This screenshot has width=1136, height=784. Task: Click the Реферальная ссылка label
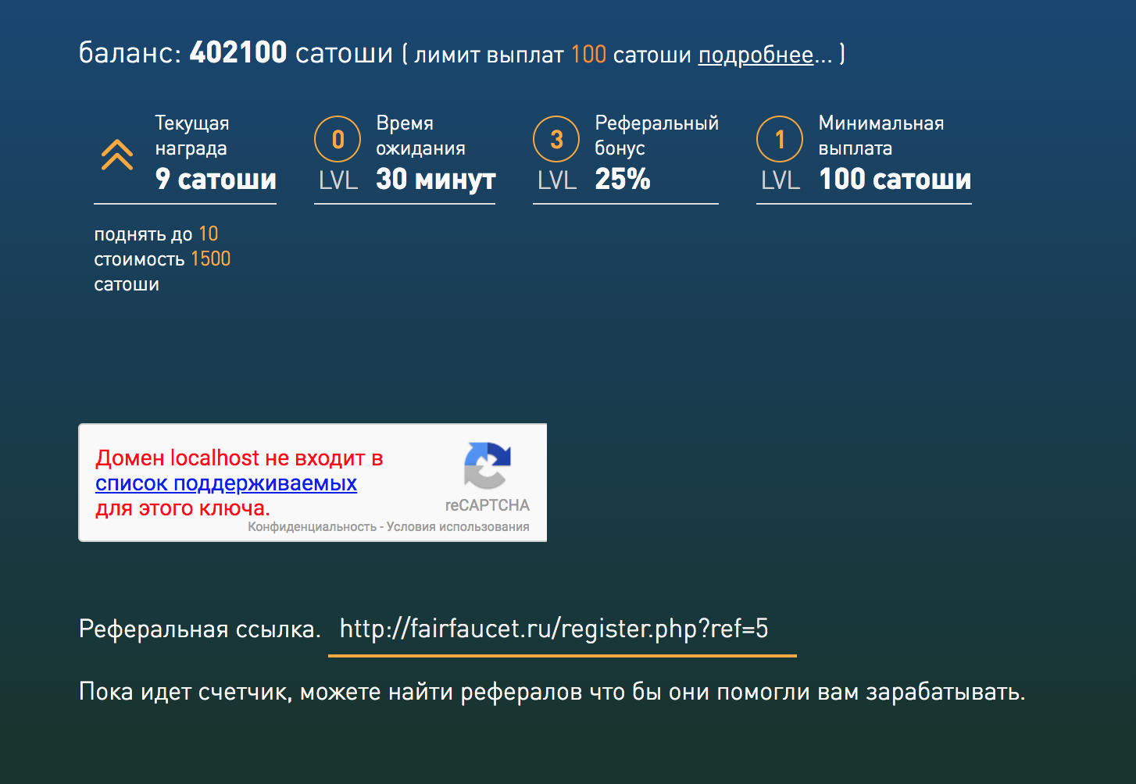click(200, 629)
